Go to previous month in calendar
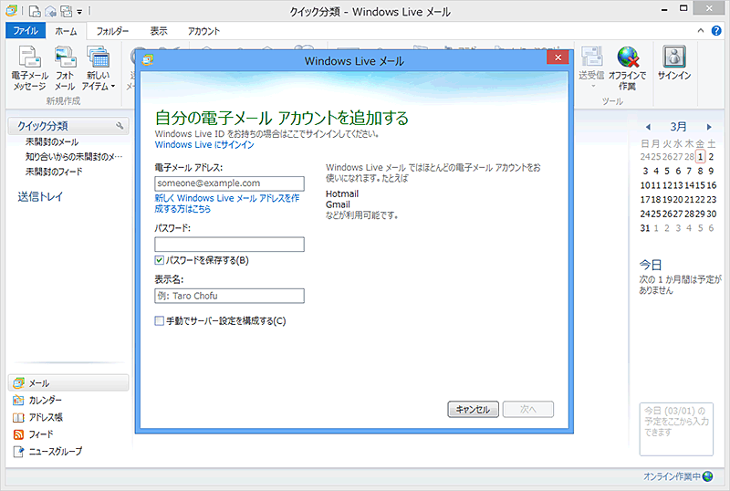This screenshot has height=491, width=730. point(648,127)
